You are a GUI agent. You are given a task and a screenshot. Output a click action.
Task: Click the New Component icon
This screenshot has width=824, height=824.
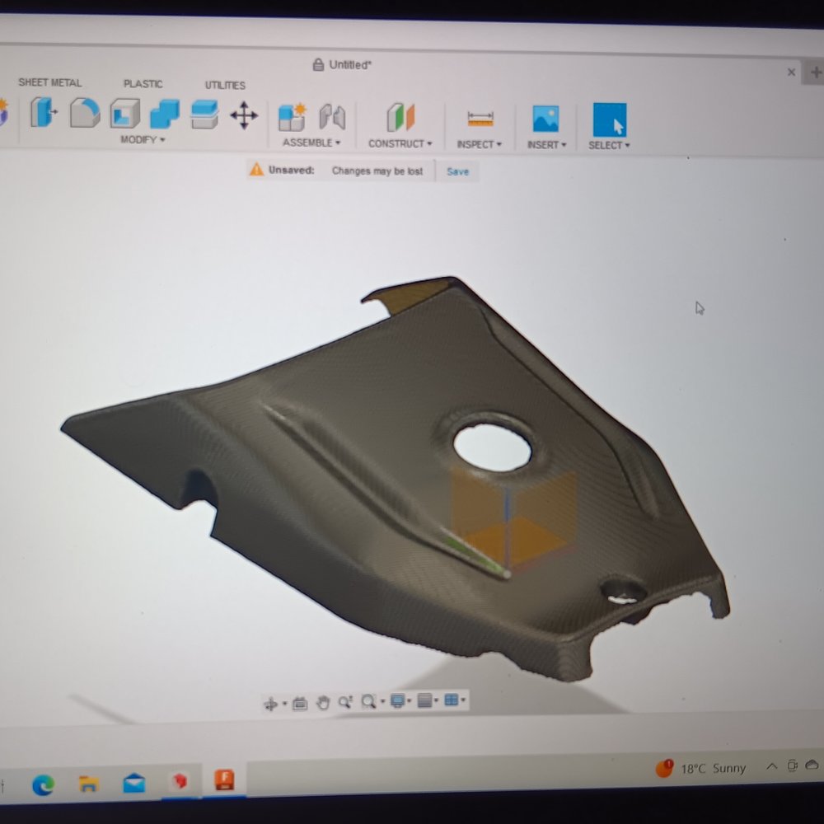pos(292,117)
